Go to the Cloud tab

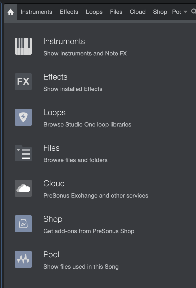click(137, 12)
